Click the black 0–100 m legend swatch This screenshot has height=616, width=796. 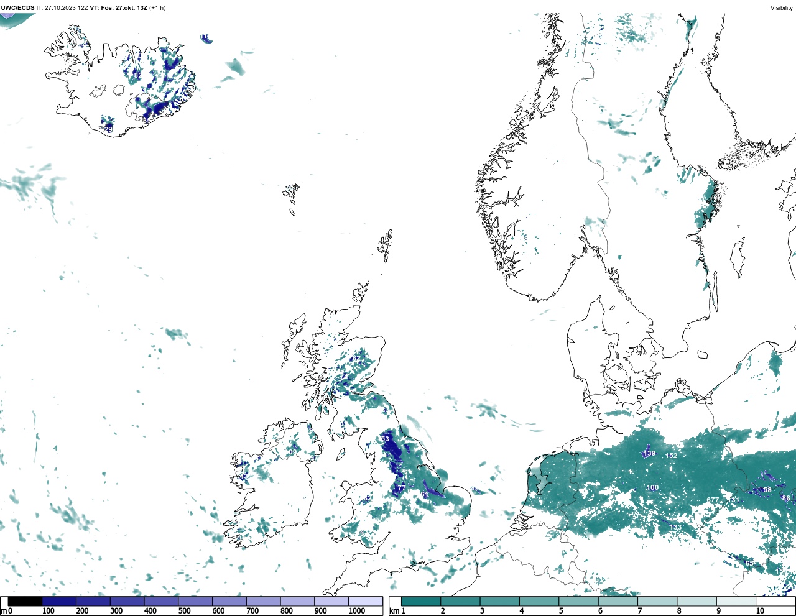coord(25,602)
